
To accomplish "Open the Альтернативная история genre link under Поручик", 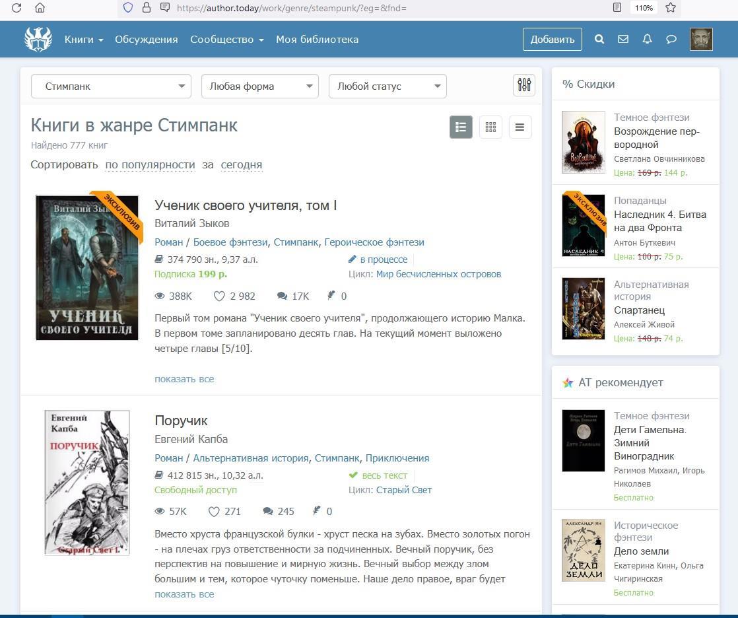I will tap(251, 458).
